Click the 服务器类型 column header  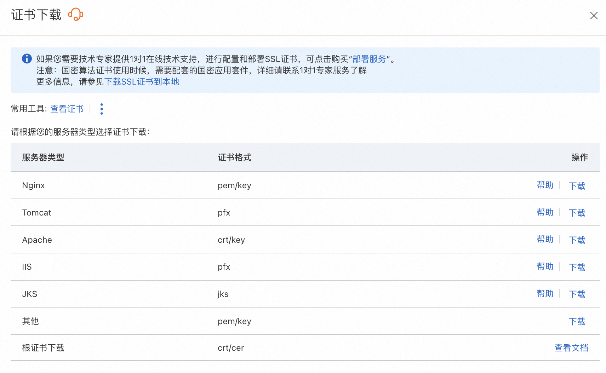(x=43, y=157)
